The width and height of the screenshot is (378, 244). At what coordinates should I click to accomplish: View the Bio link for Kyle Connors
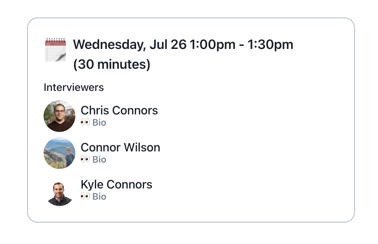pyautogui.click(x=99, y=197)
